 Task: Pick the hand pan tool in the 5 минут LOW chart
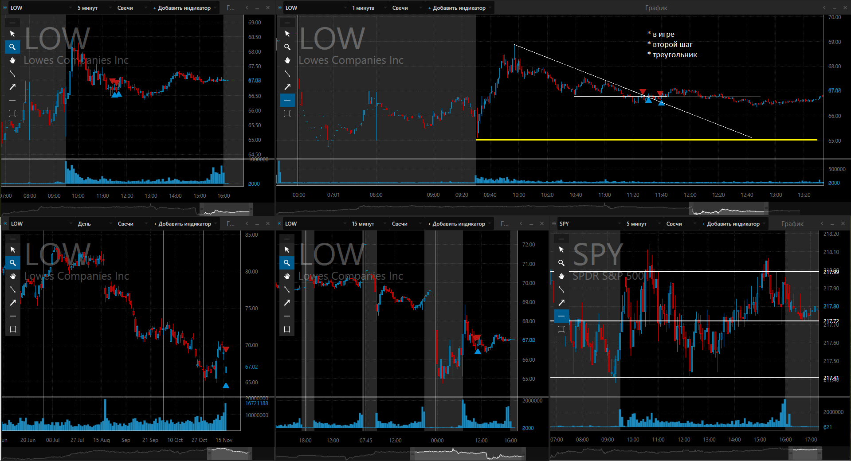[x=12, y=60]
